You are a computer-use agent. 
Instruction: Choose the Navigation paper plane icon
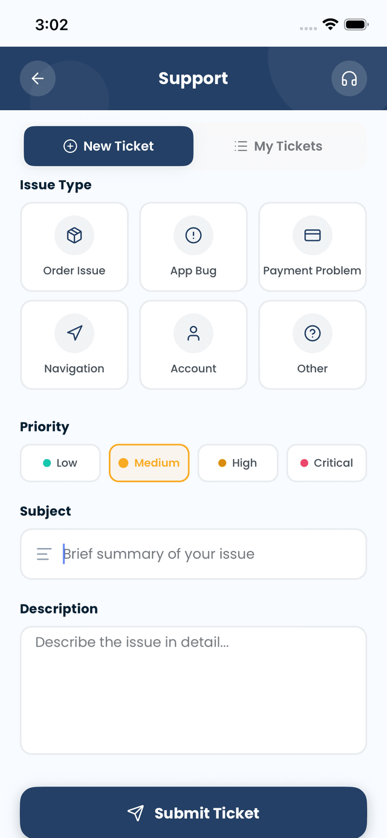click(x=74, y=333)
